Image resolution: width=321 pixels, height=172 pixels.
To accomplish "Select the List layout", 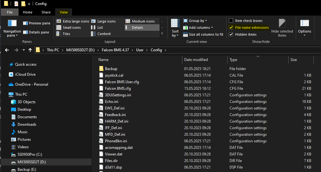I will click(x=97, y=28).
